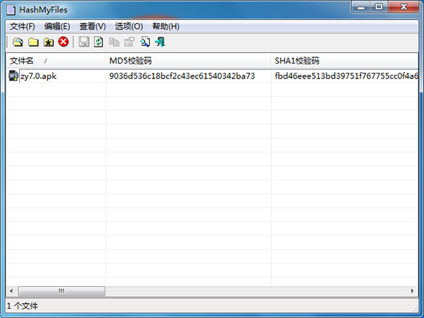Open the 文件(F) menu
This screenshot has width=424, height=318.
[x=23, y=27]
